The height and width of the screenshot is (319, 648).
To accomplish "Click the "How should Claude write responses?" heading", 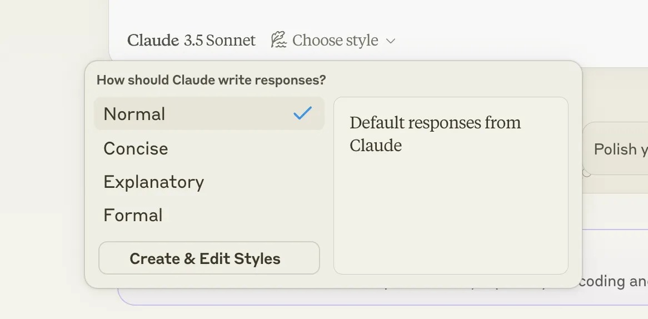I will (x=211, y=80).
